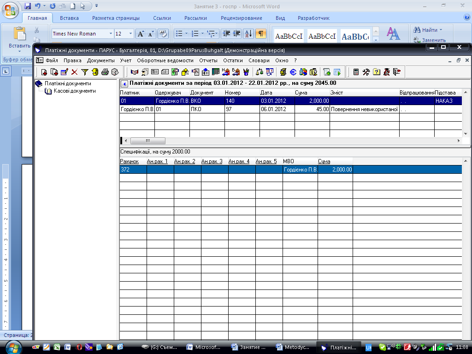This screenshot has height=354, width=472.
Task: Click Excel icon in taskbar quick launch
Action: (57, 347)
